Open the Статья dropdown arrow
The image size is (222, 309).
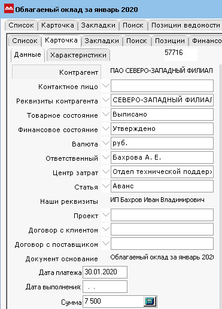(106, 186)
